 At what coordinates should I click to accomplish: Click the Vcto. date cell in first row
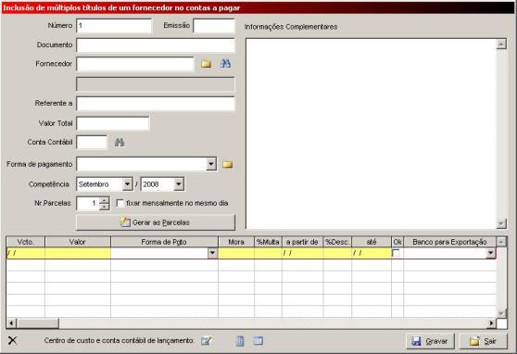(x=26, y=253)
